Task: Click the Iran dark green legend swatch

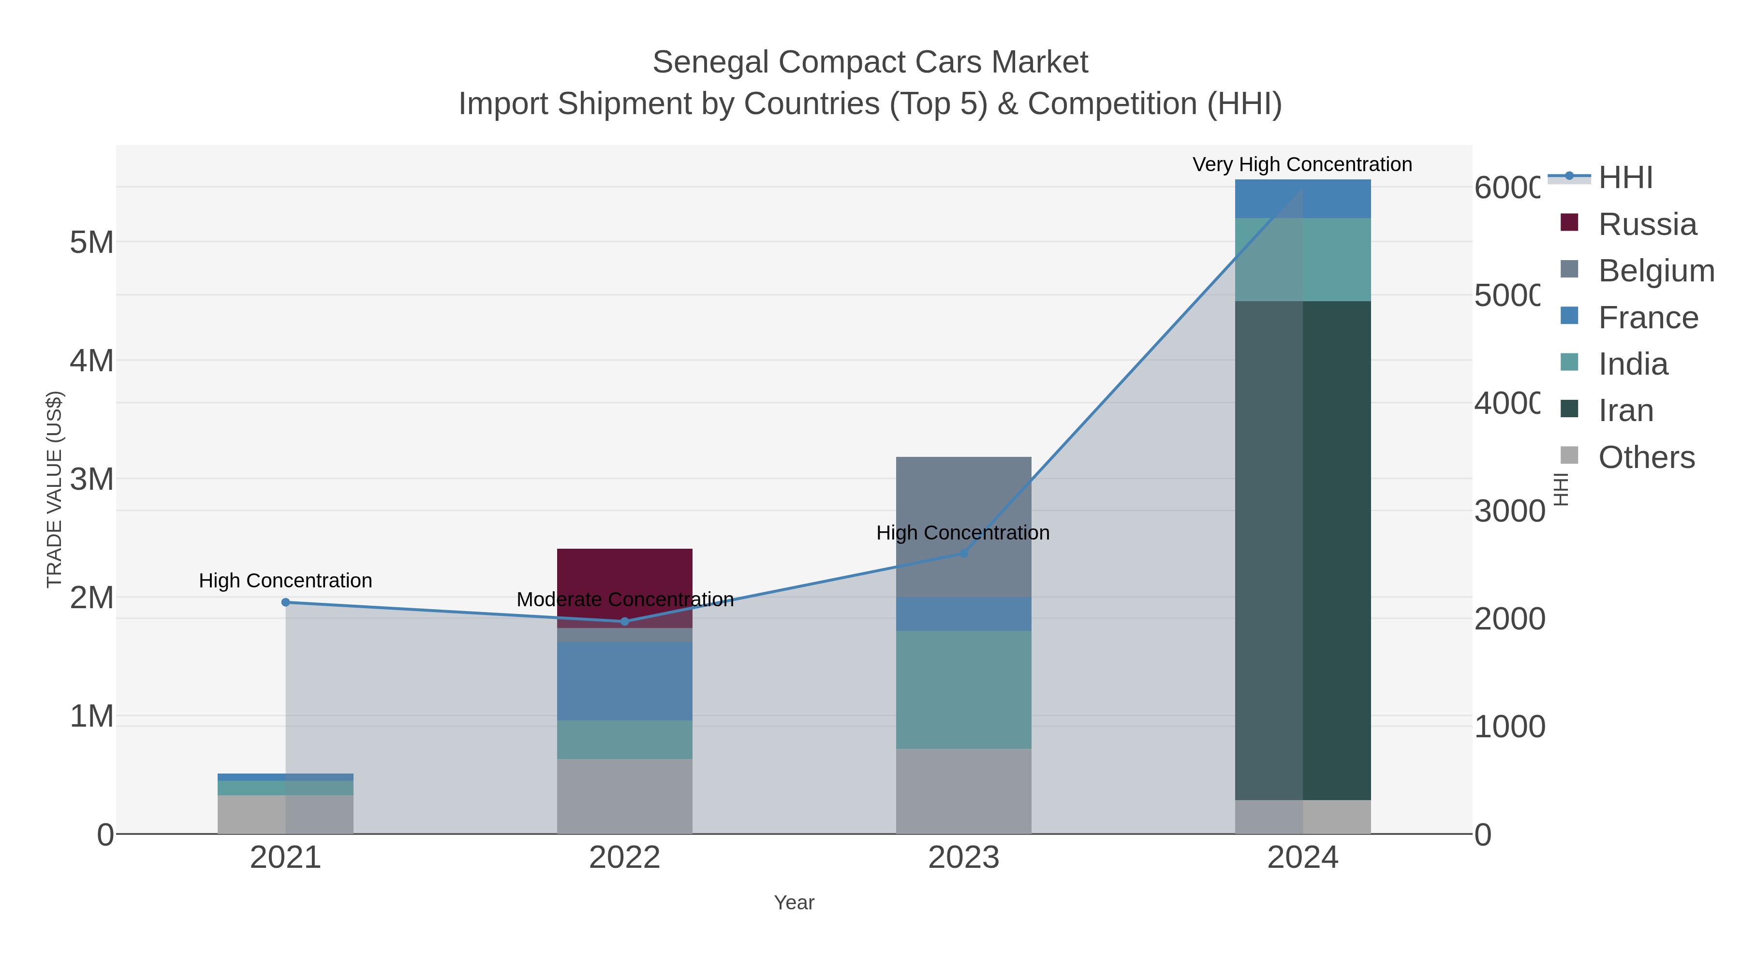Action: click(1569, 409)
